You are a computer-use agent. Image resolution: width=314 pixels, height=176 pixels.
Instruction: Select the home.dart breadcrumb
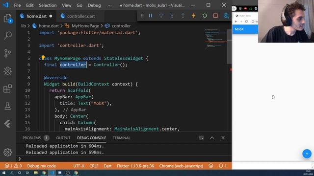[49, 26]
